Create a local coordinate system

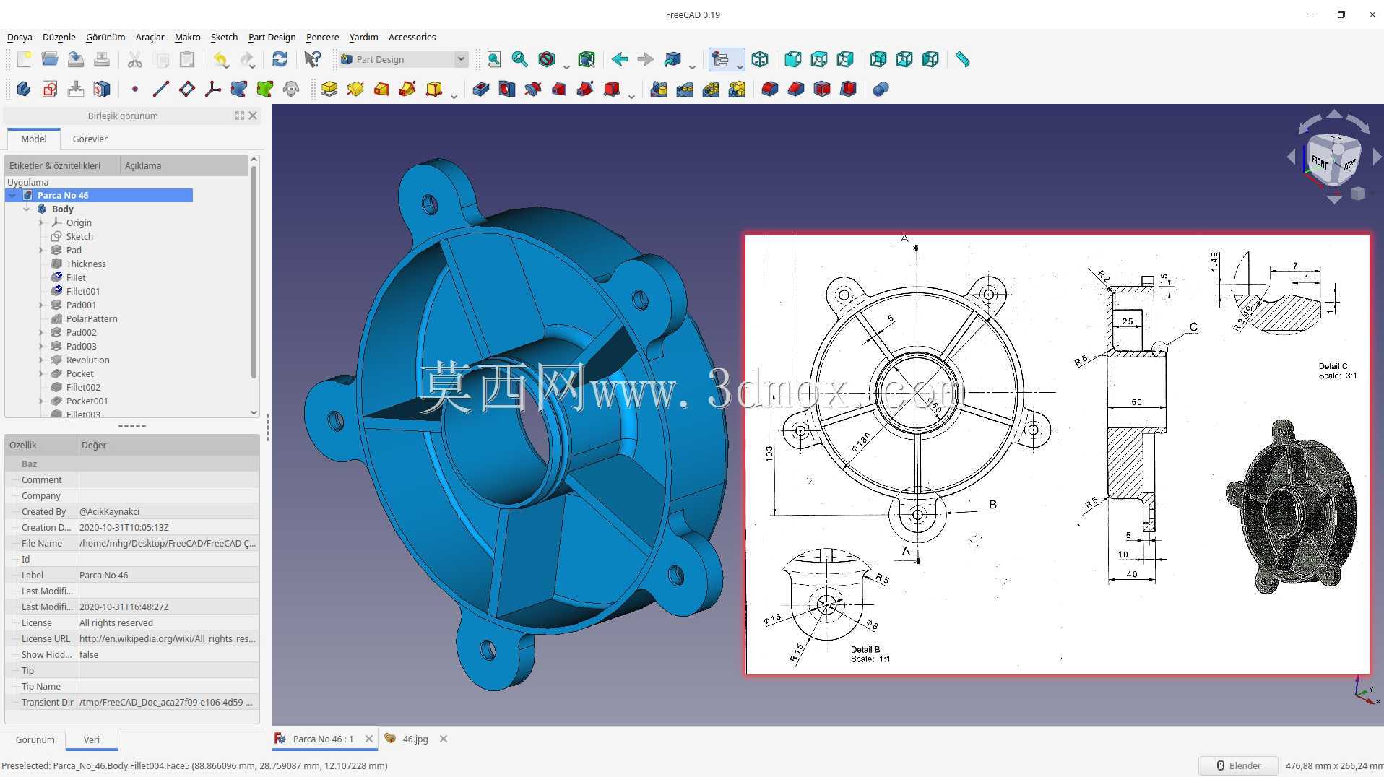pos(213,89)
